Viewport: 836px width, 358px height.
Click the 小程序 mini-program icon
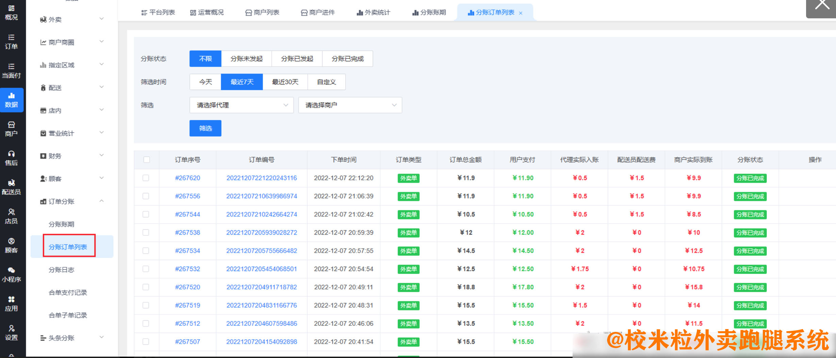point(12,274)
